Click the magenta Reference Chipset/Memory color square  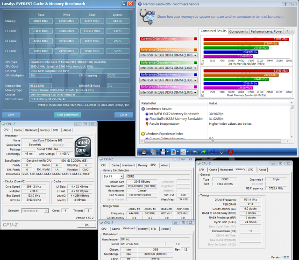(195, 87)
